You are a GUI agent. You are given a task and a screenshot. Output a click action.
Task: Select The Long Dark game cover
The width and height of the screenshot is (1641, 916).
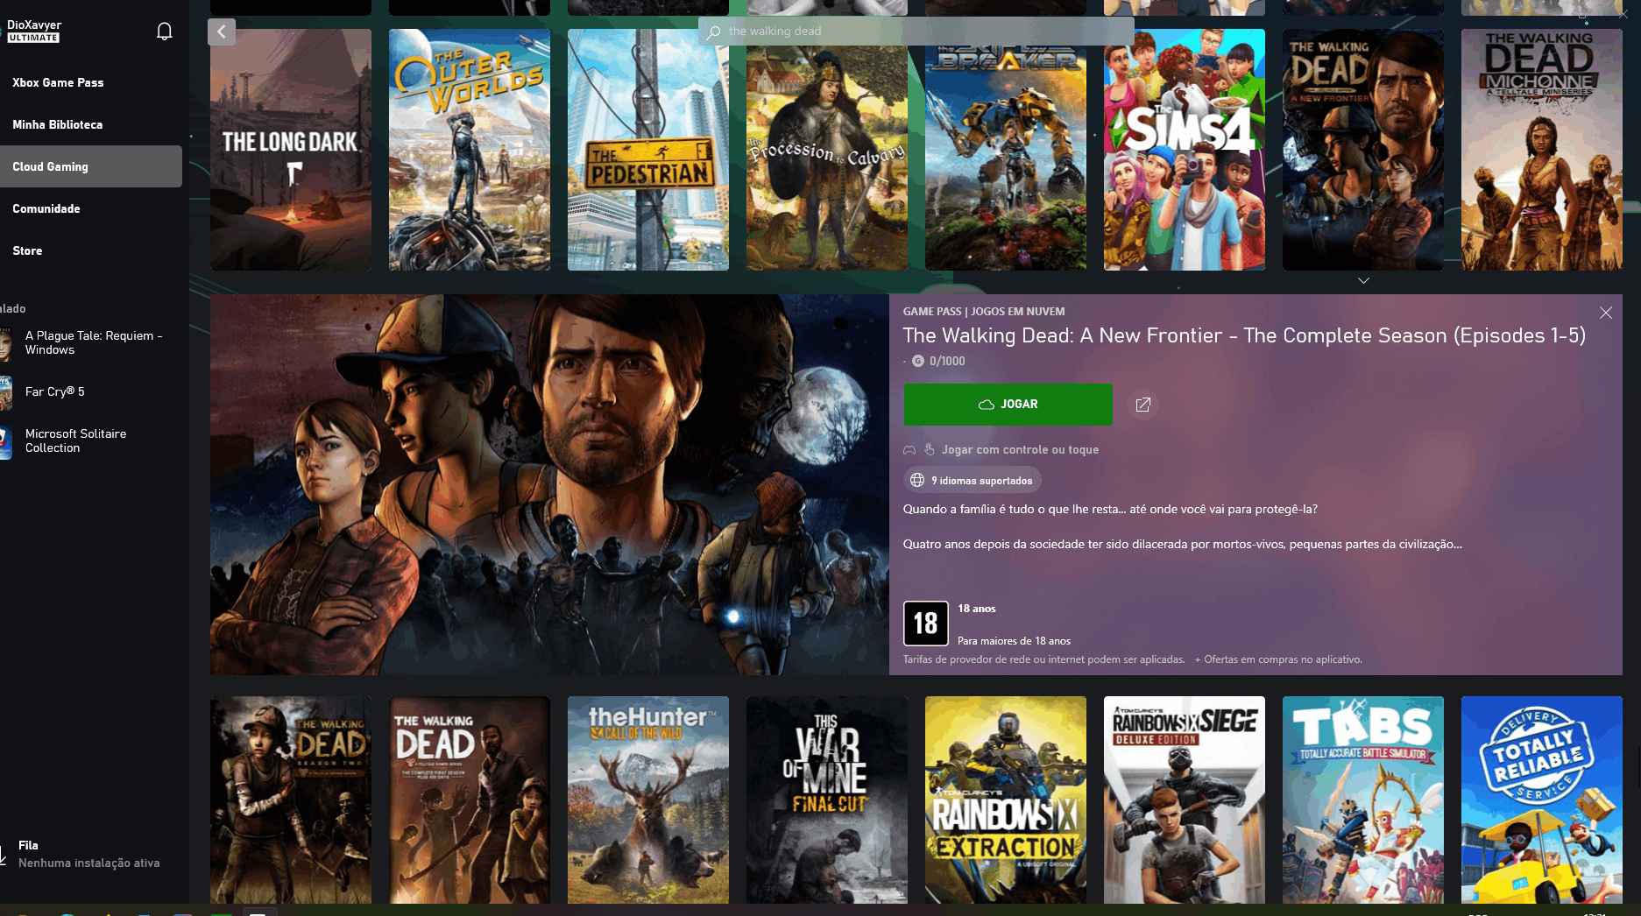tap(291, 150)
